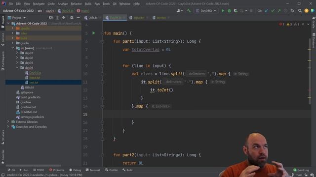The height and width of the screenshot is (177, 316).
Task: Switch to the test.txt editor tab
Action: pyautogui.click(x=161, y=18)
